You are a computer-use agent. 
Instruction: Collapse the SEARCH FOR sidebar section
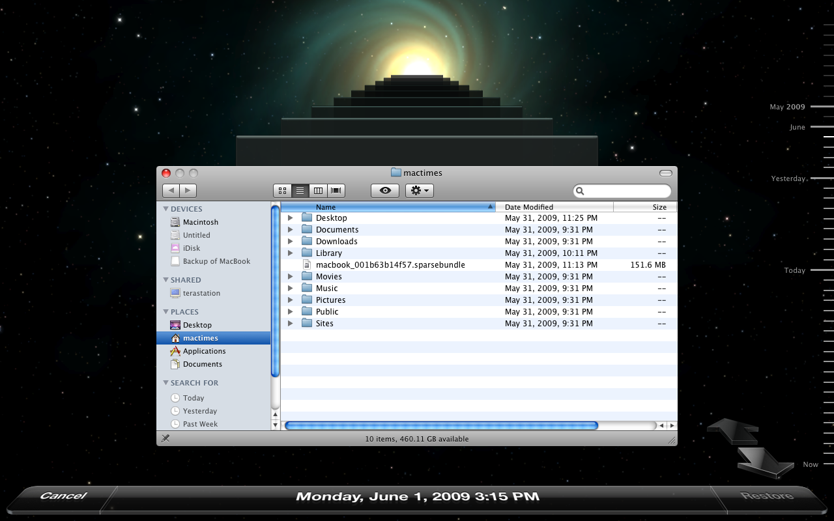[165, 383]
